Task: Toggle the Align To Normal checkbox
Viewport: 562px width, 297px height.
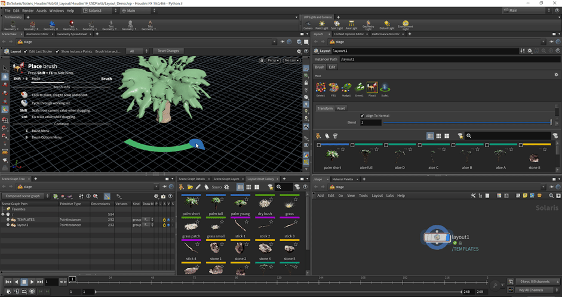Action: [362, 116]
